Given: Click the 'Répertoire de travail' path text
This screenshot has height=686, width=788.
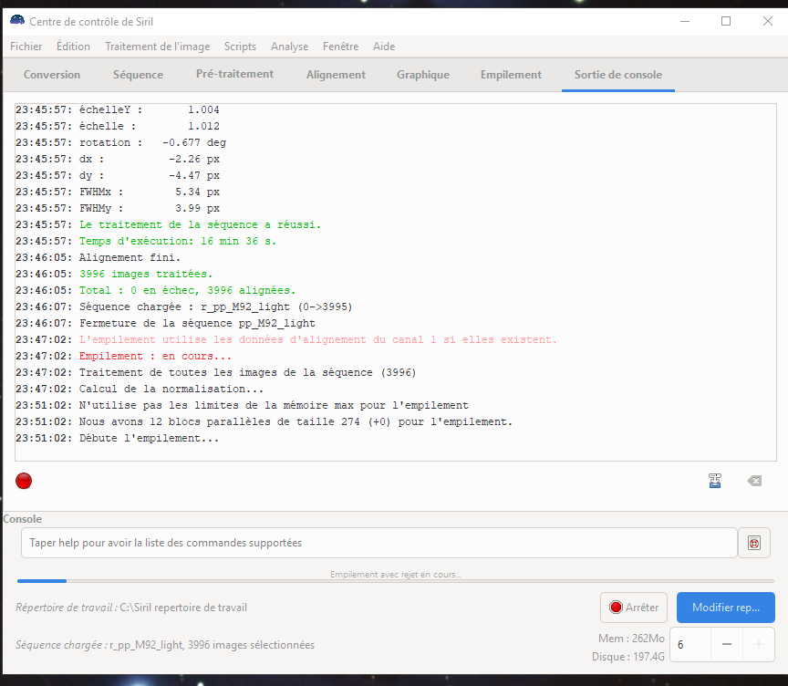Looking at the screenshot, I should [x=131, y=608].
